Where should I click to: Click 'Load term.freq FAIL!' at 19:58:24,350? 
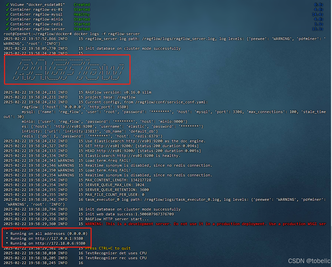point(108,170)
